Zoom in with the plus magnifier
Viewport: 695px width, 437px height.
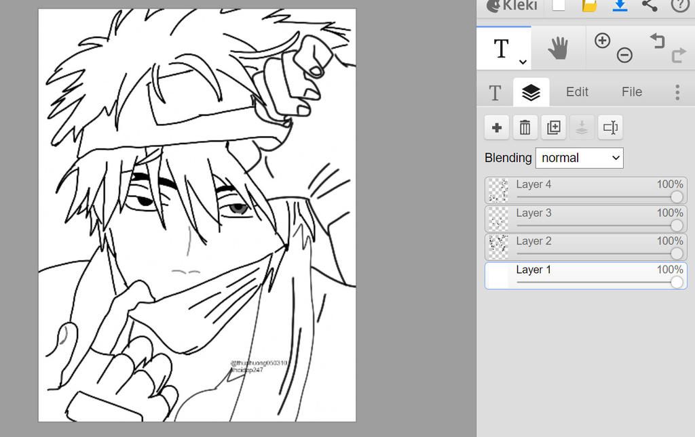(x=603, y=41)
